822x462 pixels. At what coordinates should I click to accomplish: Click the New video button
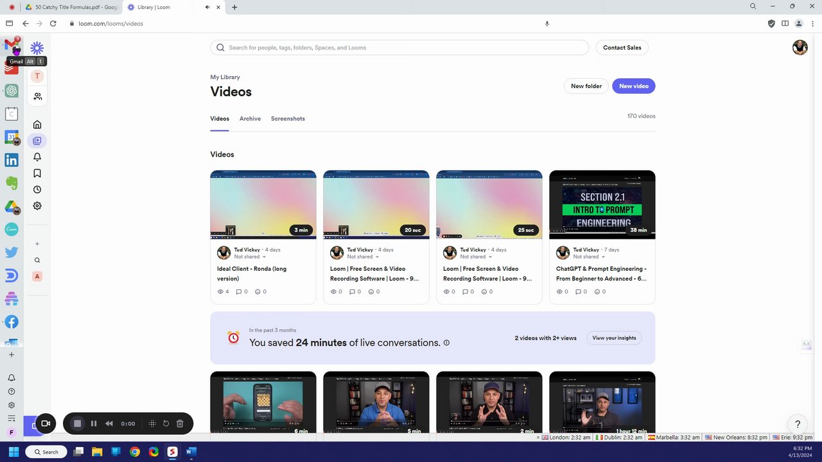coord(634,86)
